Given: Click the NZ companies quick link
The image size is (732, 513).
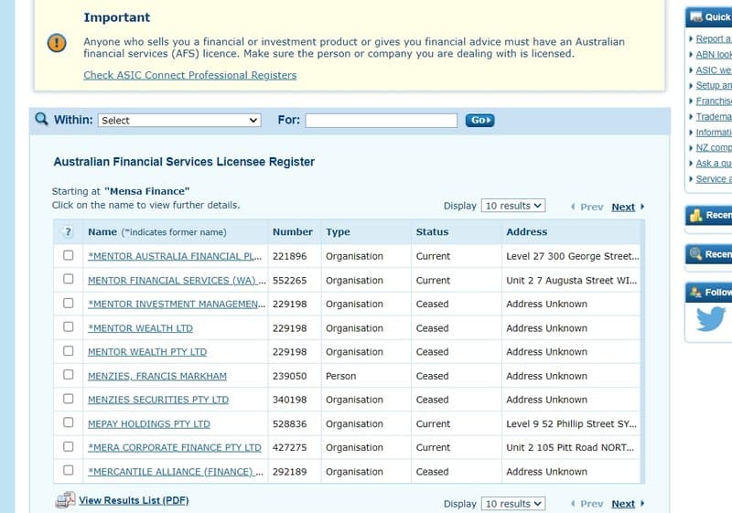Looking at the screenshot, I should coord(714,148).
